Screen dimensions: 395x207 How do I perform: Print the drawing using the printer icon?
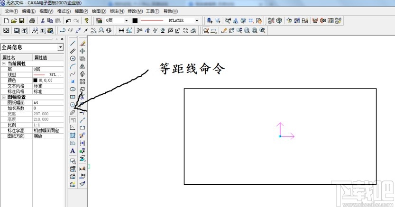pos(32,21)
